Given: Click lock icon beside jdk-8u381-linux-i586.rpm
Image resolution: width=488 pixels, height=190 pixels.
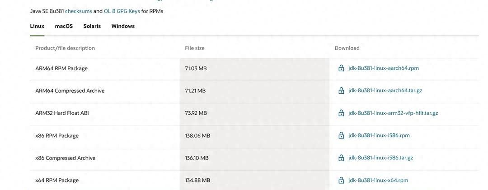Looking at the screenshot, I should tap(342, 136).
